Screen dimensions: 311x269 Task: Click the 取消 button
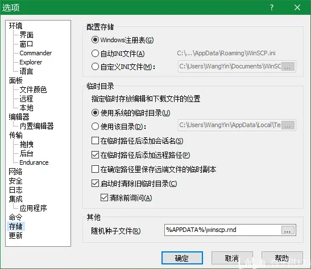click(x=232, y=258)
